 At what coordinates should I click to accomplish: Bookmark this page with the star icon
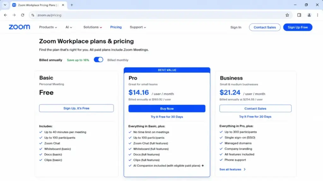[287, 15]
